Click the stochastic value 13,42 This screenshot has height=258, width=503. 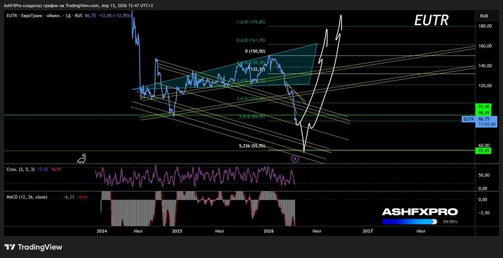[x=44, y=169]
